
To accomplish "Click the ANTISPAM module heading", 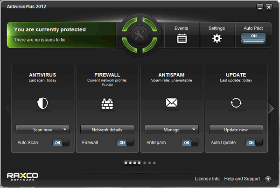I will click(171, 75).
